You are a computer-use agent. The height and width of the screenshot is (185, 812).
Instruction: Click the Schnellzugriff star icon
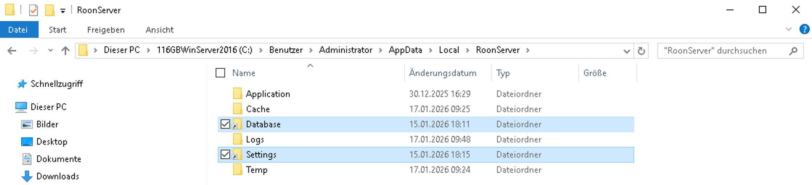tap(22, 84)
